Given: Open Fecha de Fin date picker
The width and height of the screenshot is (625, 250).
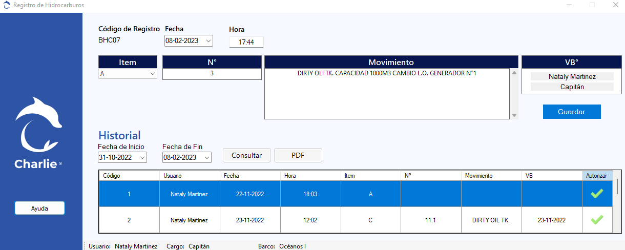Looking at the screenshot, I should coord(206,157).
